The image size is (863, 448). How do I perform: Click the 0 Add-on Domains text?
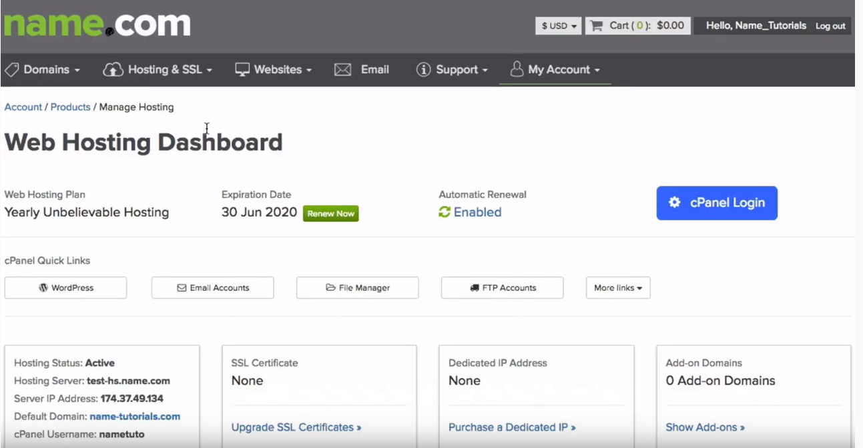click(x=721, y=381)
